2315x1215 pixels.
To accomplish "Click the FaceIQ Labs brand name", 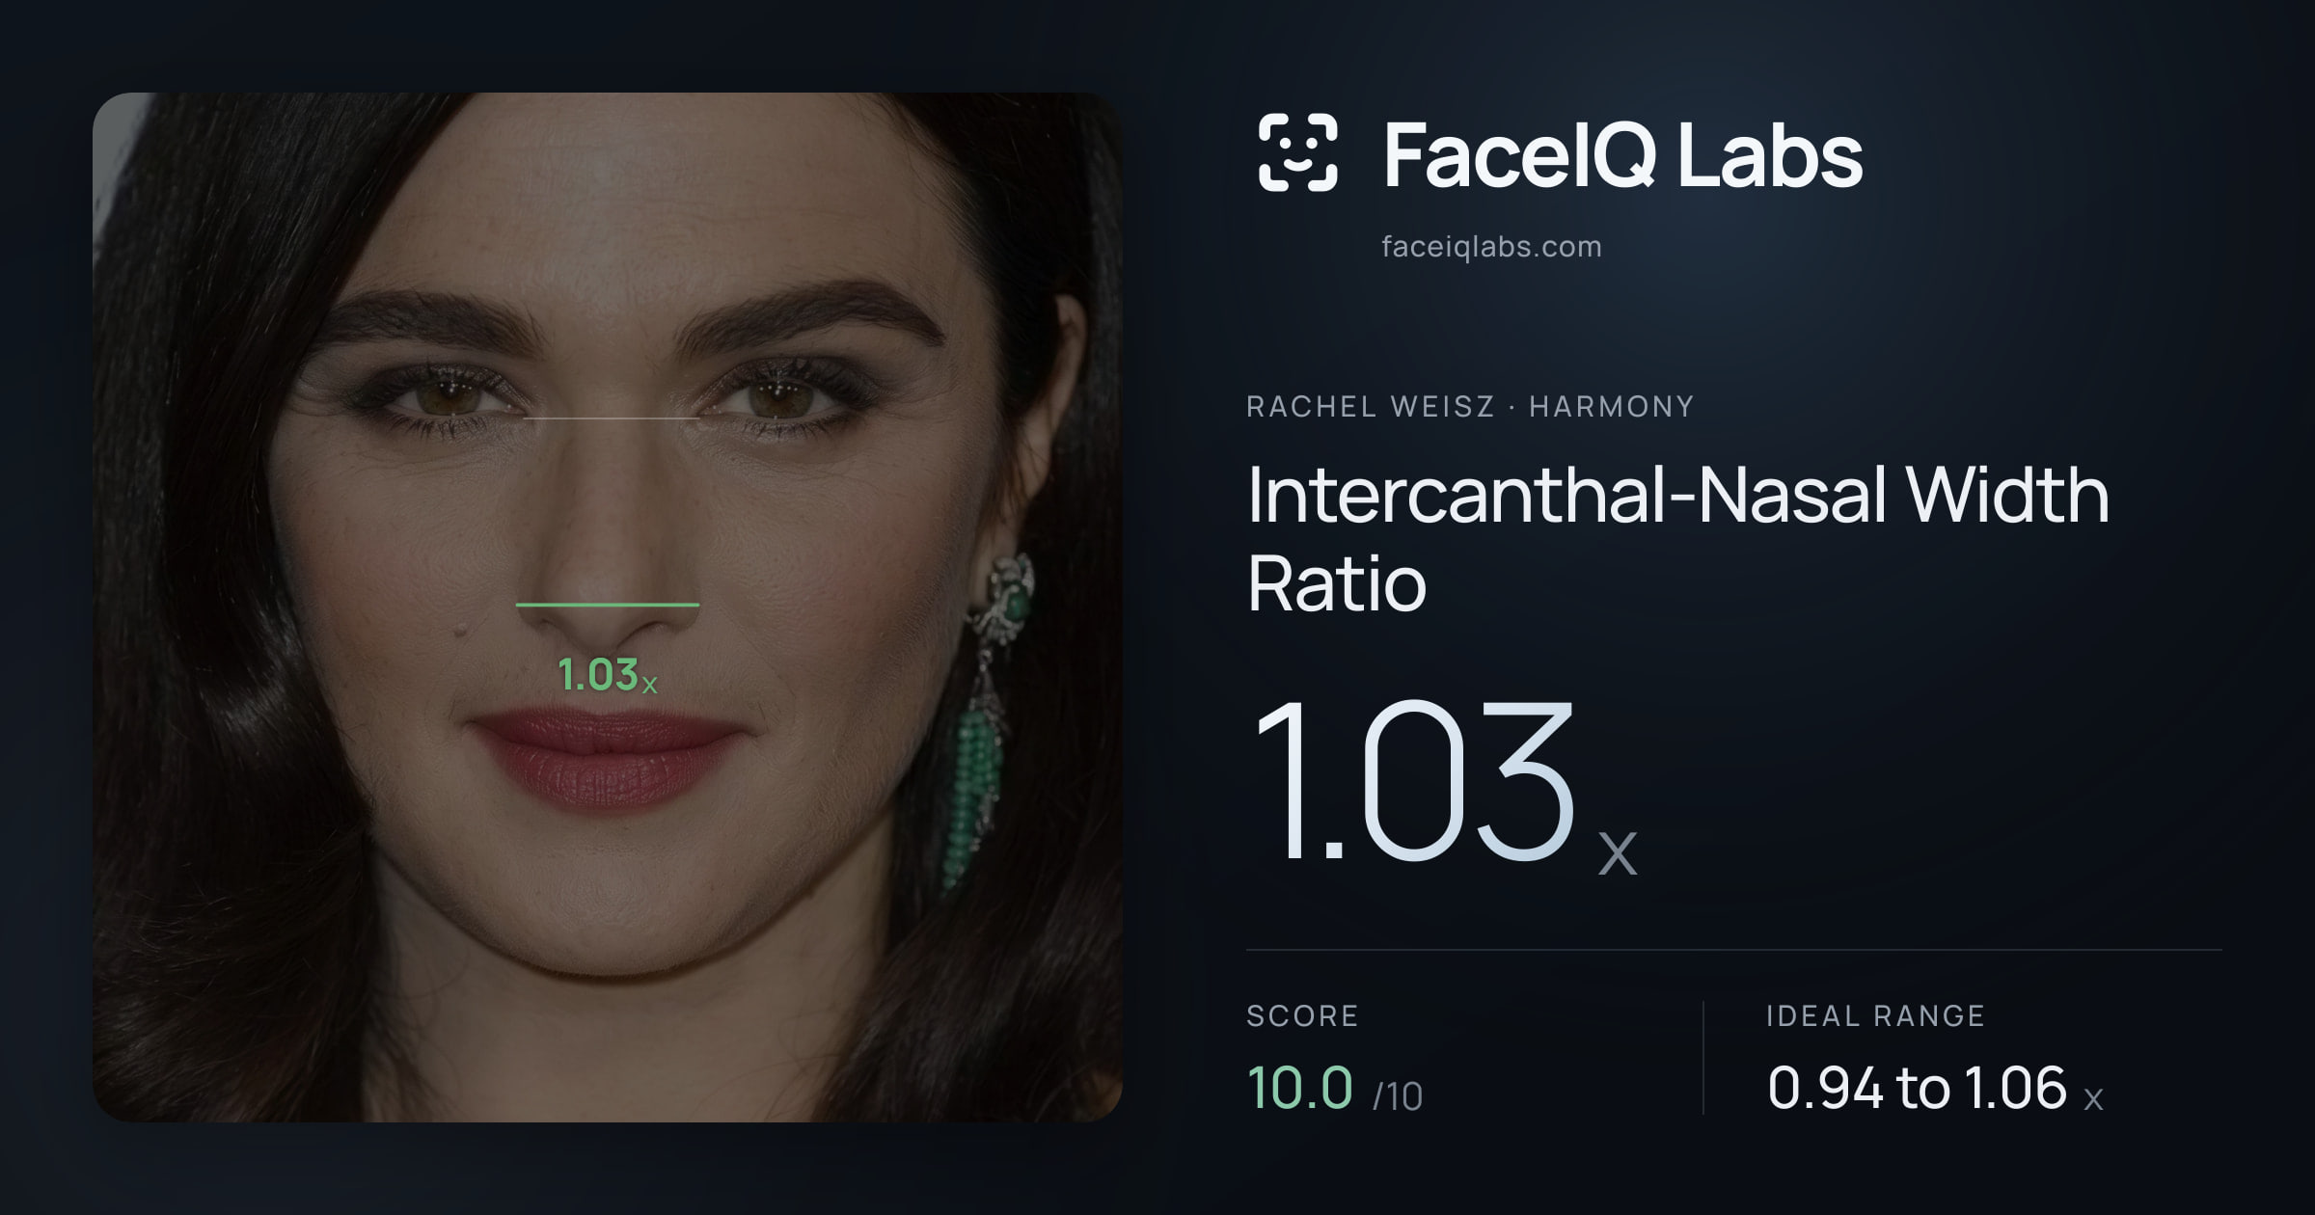I will point(1622,154).
